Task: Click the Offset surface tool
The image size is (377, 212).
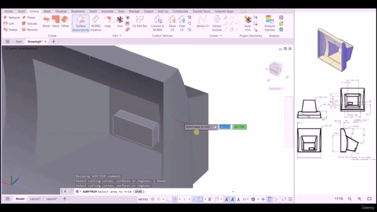Action: coord(65,22)
